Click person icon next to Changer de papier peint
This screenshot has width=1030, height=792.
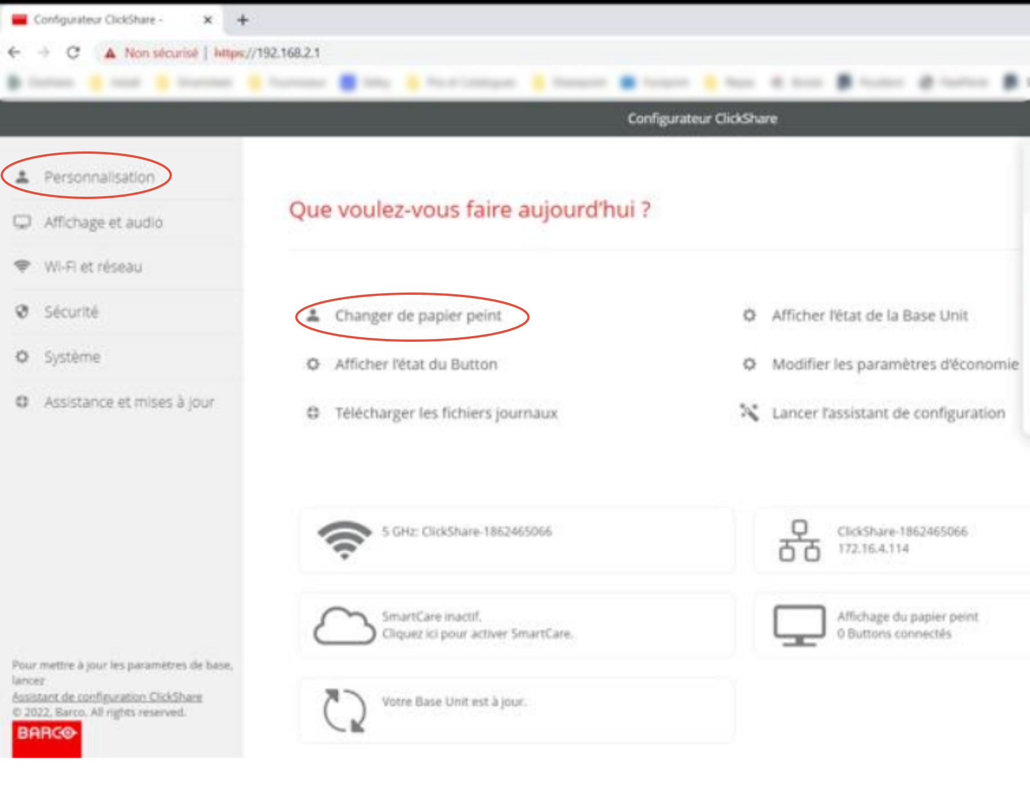coord(313,315)
